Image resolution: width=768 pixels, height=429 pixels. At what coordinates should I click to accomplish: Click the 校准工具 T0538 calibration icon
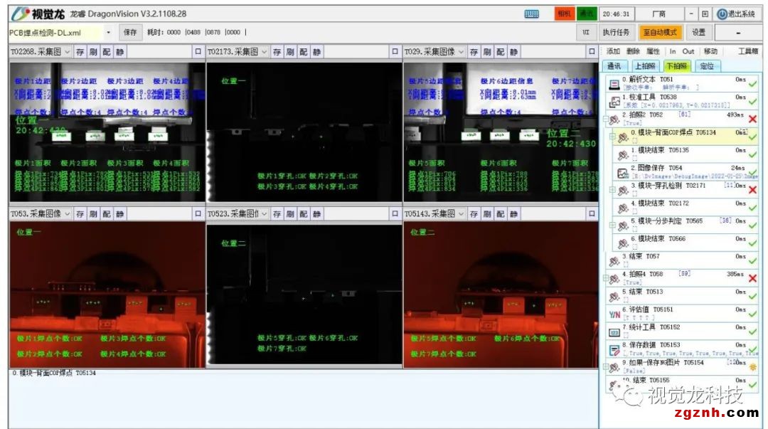(x=614, y=100)
